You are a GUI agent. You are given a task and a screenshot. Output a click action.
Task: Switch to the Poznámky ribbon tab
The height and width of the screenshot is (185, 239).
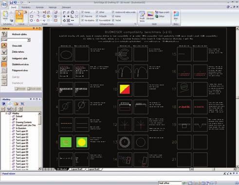coord(26,7)
